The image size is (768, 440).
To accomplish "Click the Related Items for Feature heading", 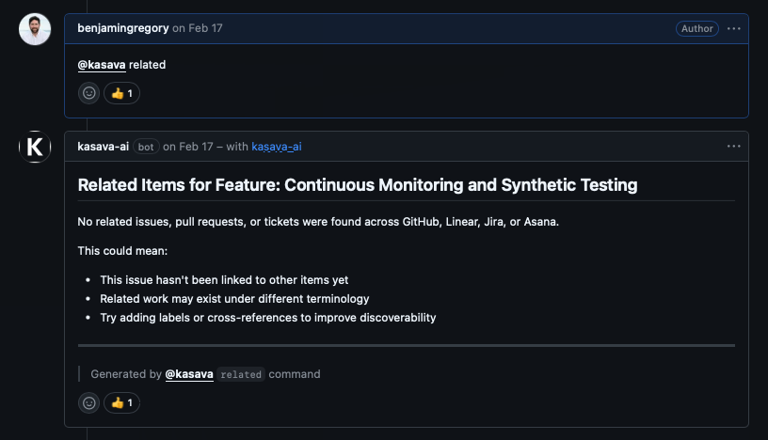I will [x=358, y=185].
